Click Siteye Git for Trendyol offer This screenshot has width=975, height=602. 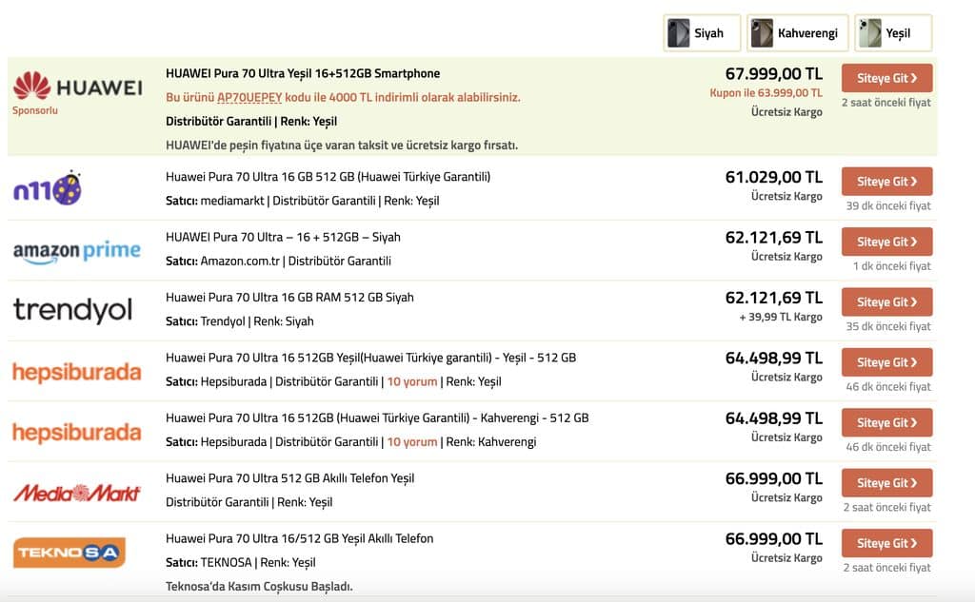pos(886,301)
